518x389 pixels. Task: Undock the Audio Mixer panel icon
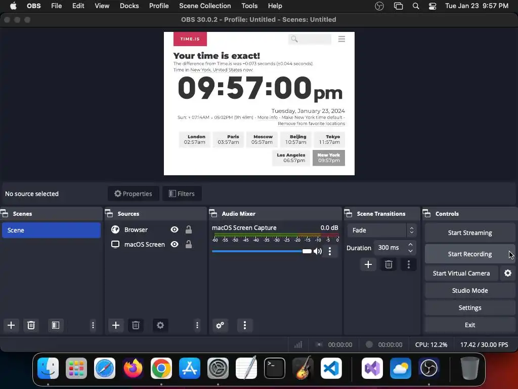click(213, 214)
